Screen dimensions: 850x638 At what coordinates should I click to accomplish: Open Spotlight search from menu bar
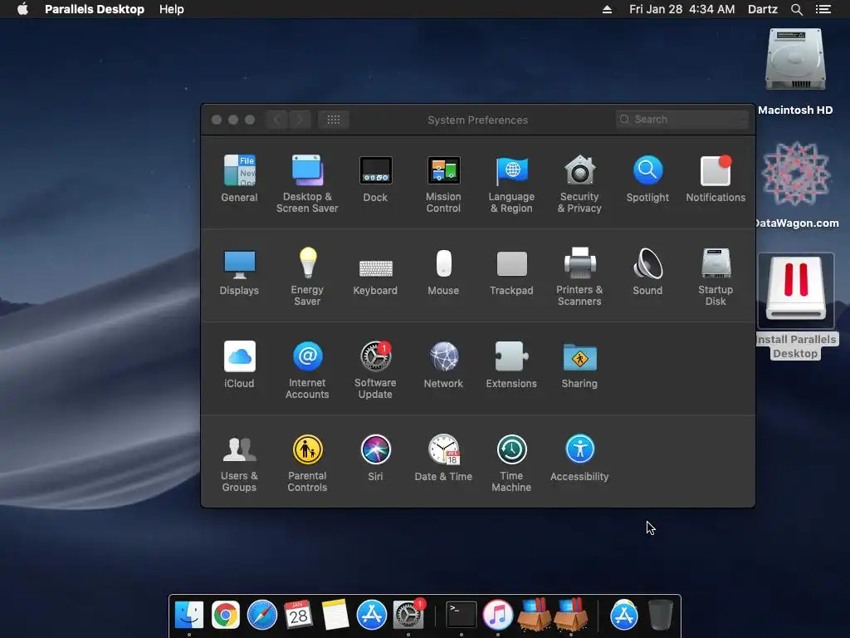coord(796,9)
